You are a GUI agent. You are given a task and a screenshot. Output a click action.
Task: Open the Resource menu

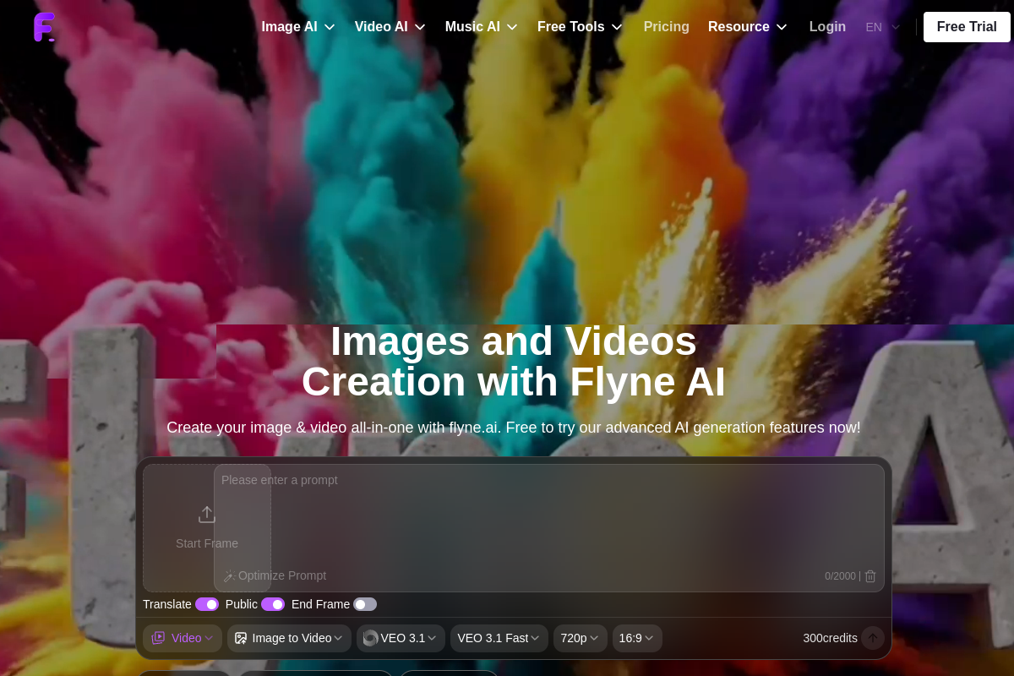pyautogui.click(x=748, y=27)
